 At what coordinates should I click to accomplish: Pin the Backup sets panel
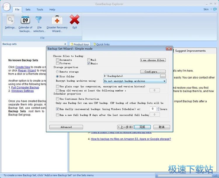tap(65, 44)
